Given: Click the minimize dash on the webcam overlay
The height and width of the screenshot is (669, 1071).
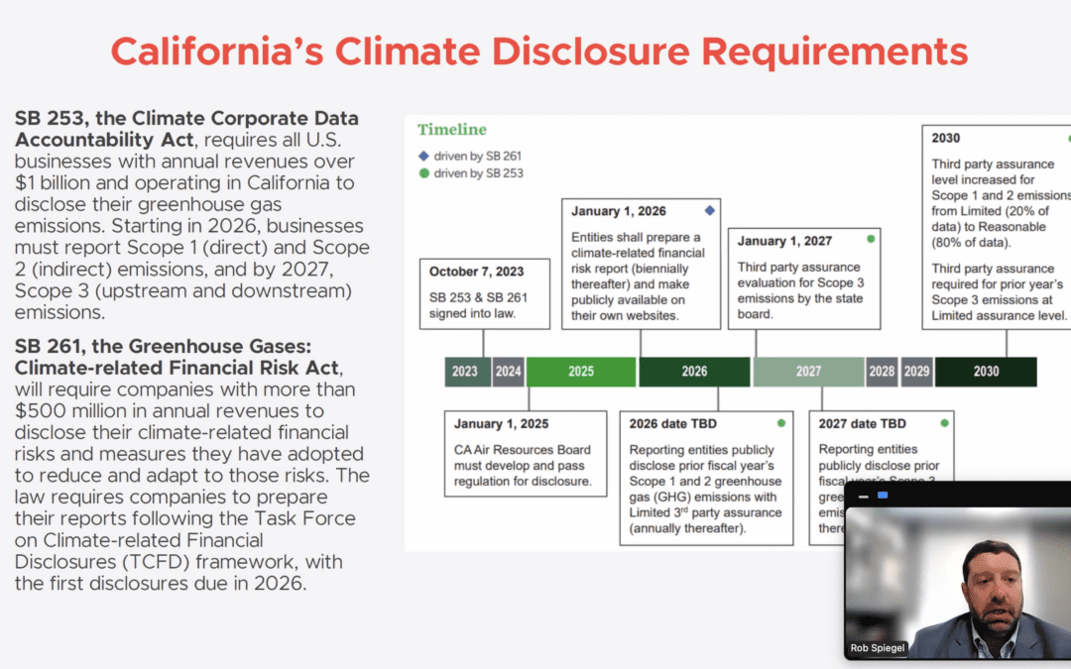Looking at the screenshot, I should pos(864,497).
